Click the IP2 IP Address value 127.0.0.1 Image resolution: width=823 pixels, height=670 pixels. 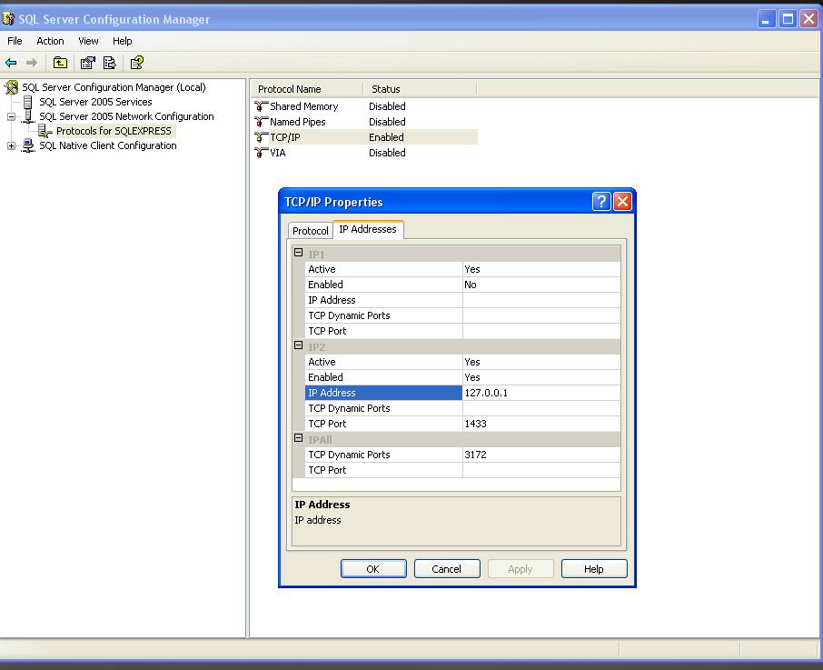pos(541,393)
